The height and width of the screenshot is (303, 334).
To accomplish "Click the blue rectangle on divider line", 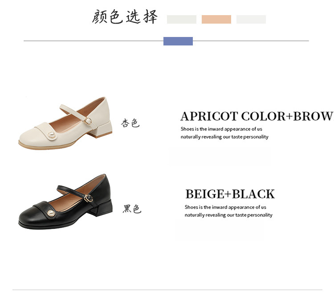I will (x=178, y=41).
